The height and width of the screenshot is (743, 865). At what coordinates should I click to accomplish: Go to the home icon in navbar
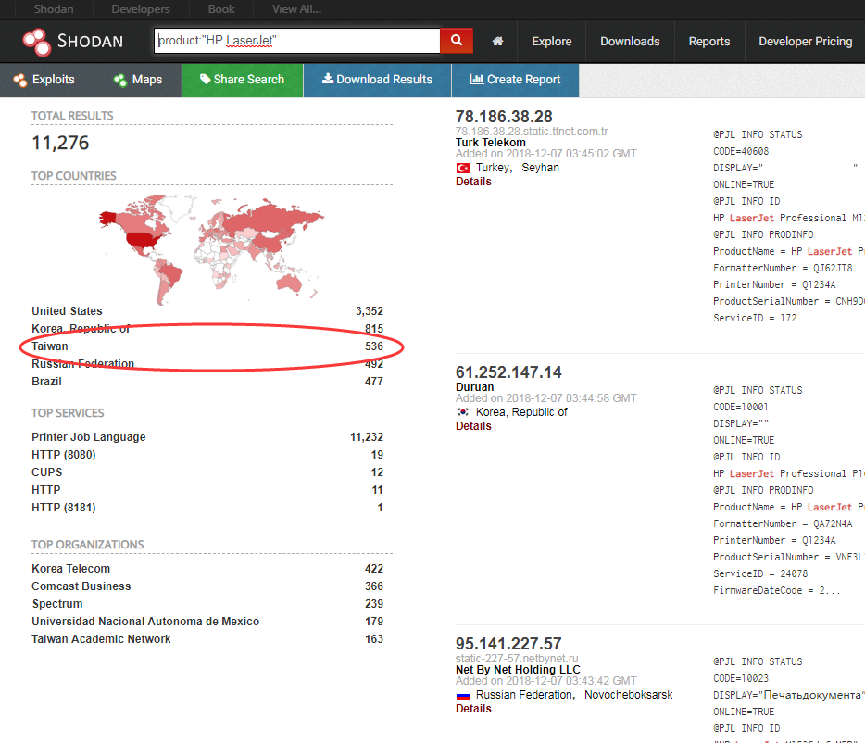pyautogui.click(x=498, y=42)
